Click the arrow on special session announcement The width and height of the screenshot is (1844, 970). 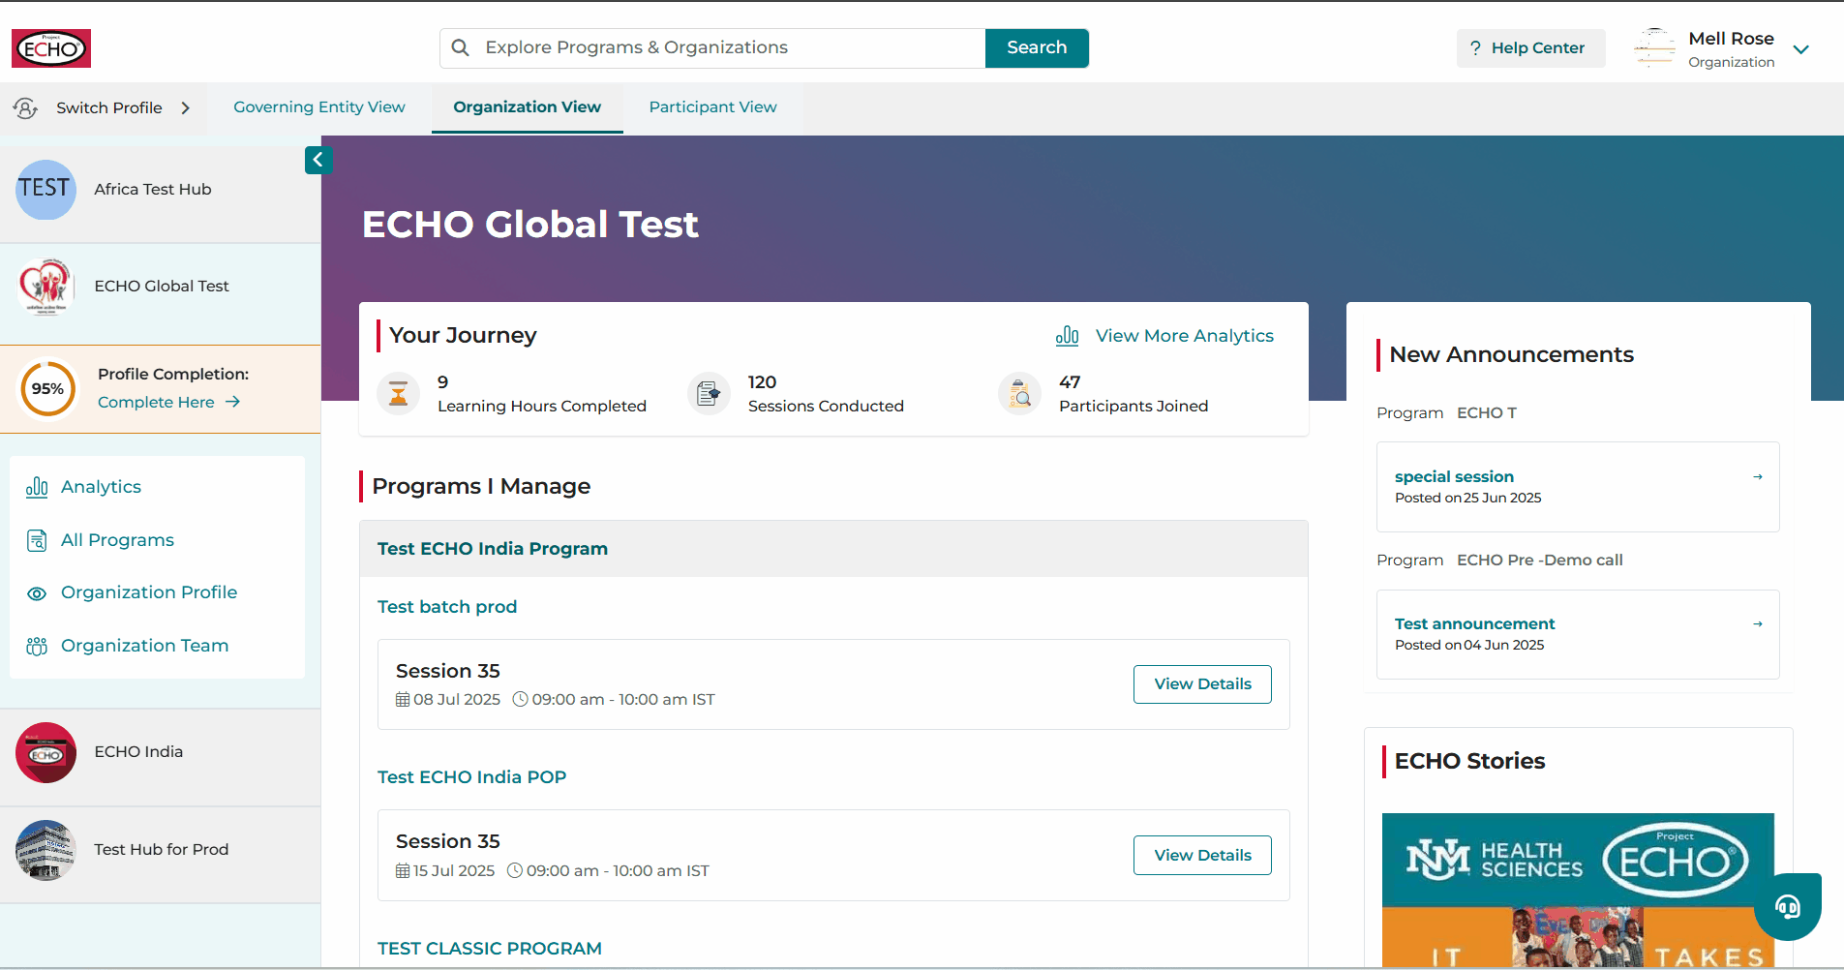click(x=1758, y=476)
